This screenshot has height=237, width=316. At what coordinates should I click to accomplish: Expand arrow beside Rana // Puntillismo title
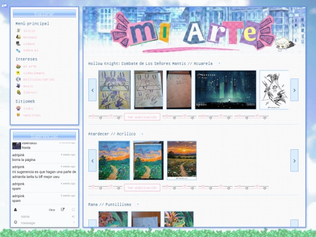tap(138, 204)
